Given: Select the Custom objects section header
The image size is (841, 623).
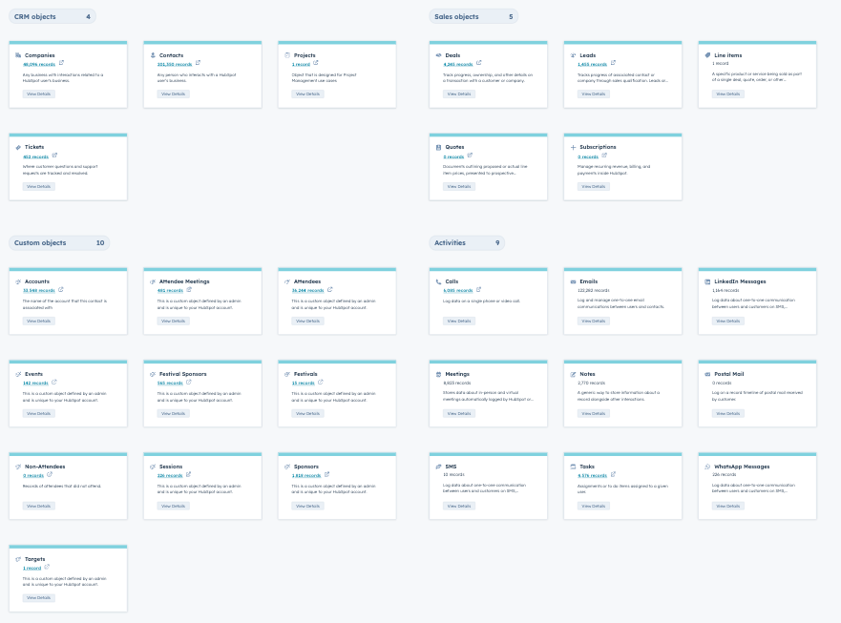Looking at the screenshot, I should pos(40,243).
